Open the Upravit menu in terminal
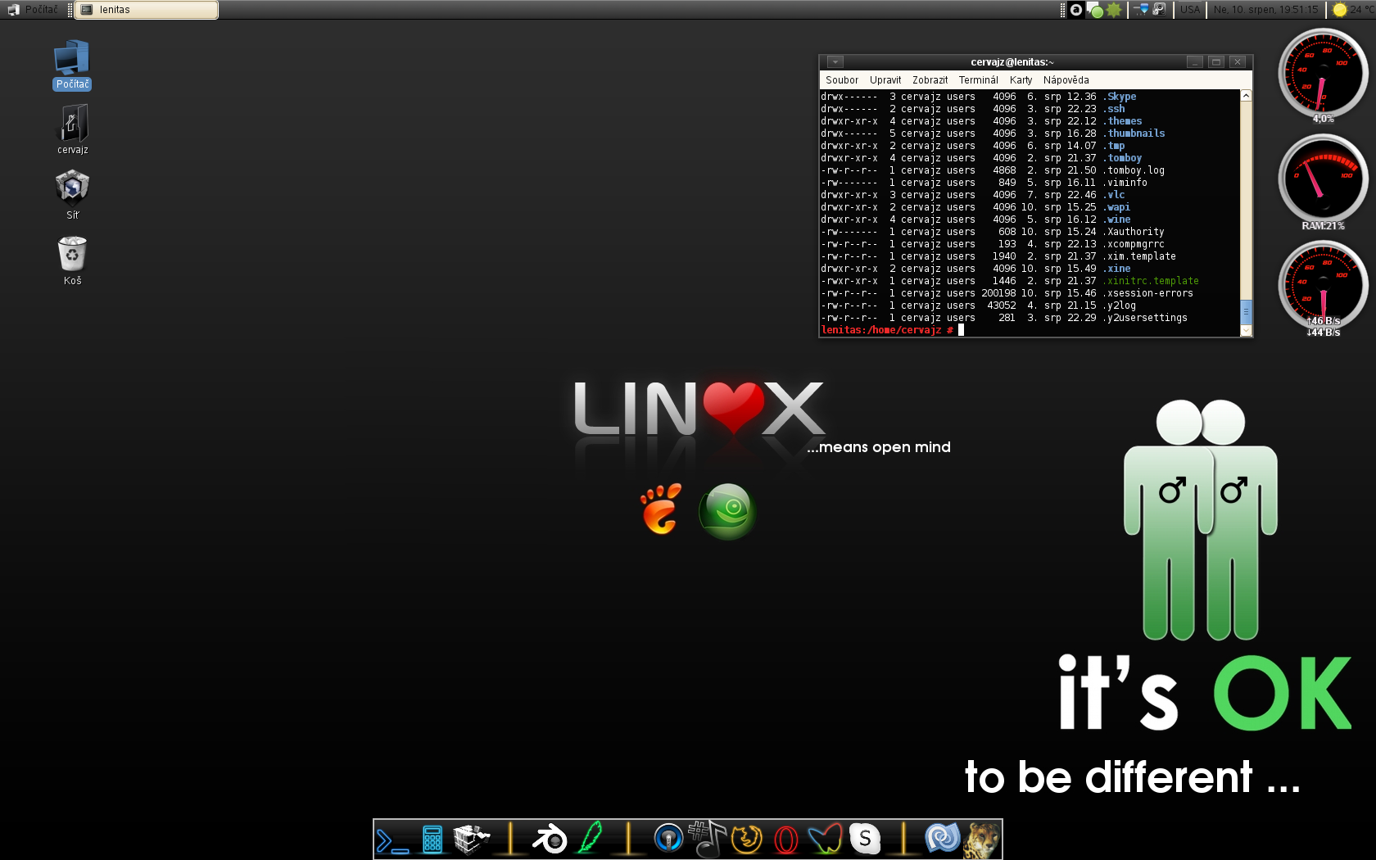1376x860 pixels. click(885, 80)
